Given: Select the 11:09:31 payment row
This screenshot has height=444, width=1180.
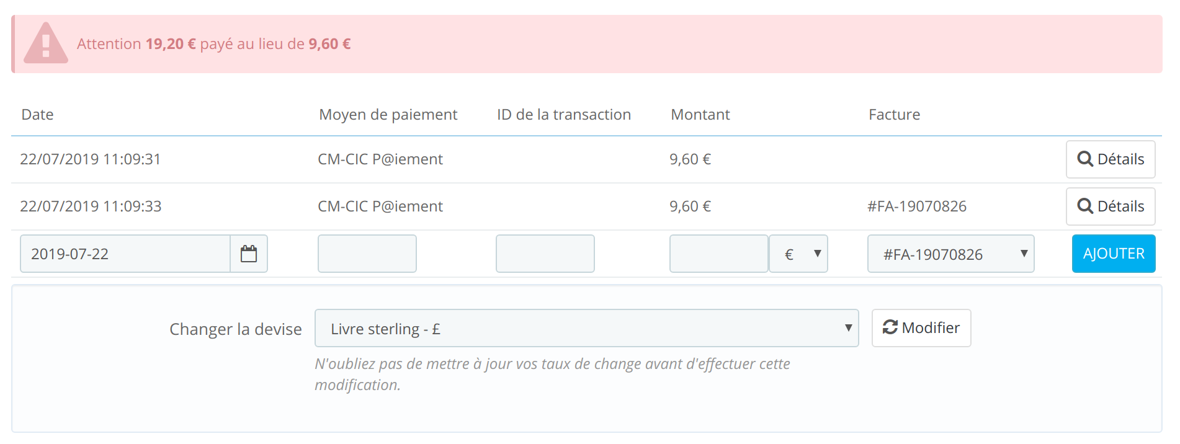Looking at the screenshot, I should 91,159.
